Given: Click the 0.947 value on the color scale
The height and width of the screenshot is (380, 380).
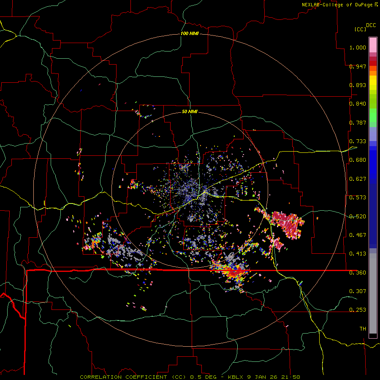Looking at the screenshot, I should tap(358, 66).
